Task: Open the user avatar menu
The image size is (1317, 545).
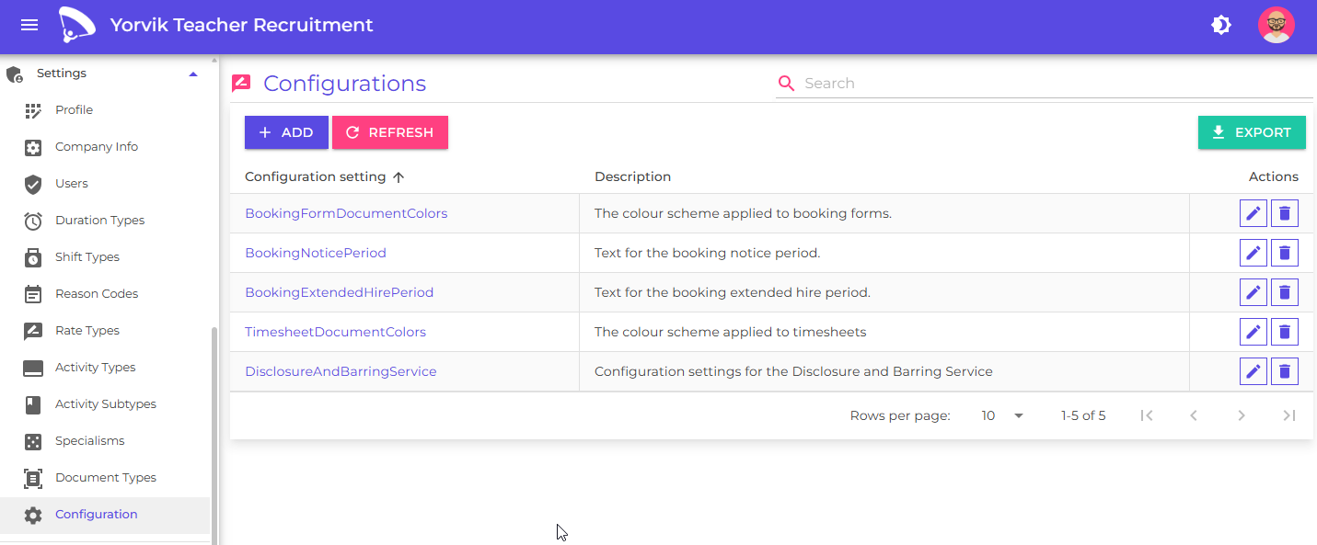Action: click(x=1277, y=26)
